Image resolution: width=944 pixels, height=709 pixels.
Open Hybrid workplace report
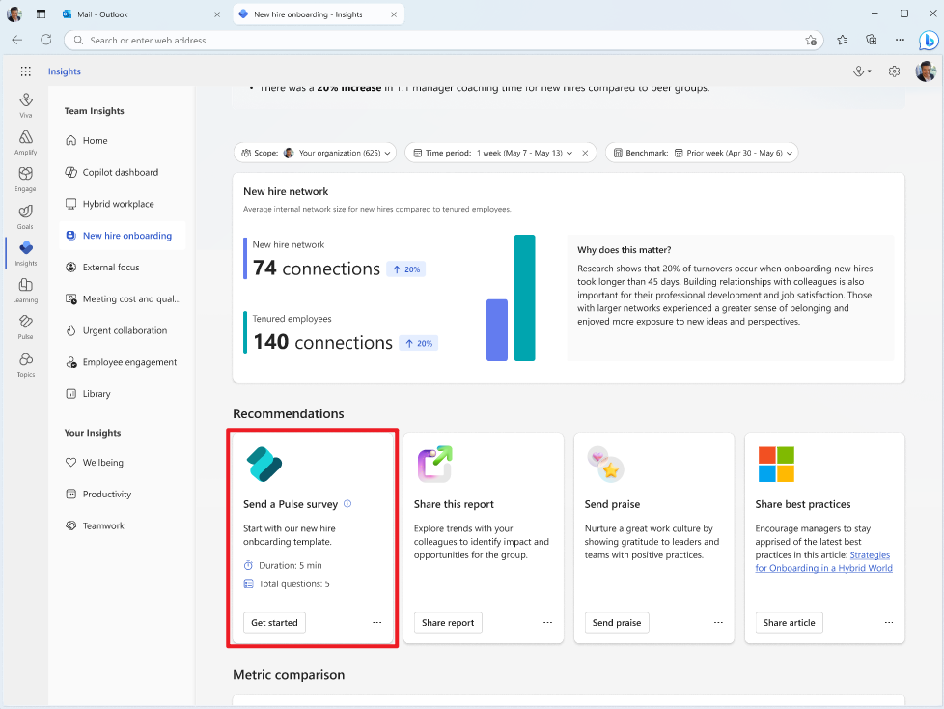point(123,204)
